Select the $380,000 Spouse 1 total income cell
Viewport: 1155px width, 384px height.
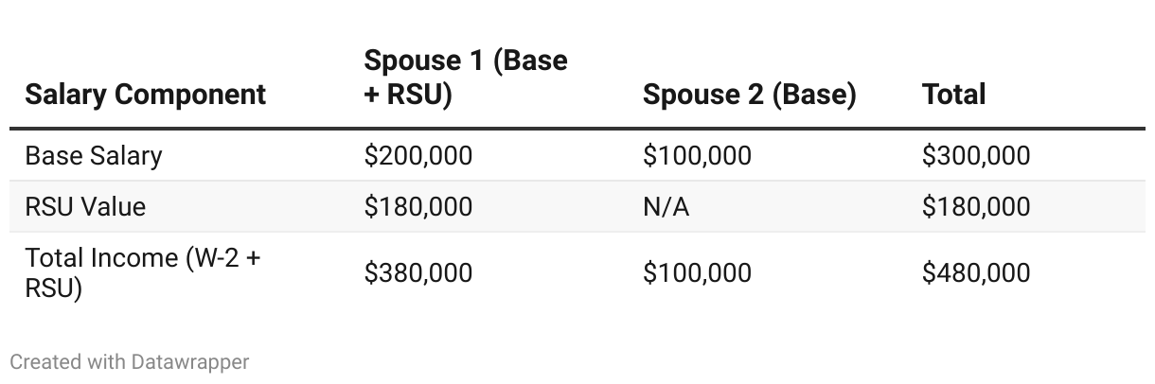click(x=418, y=272)
